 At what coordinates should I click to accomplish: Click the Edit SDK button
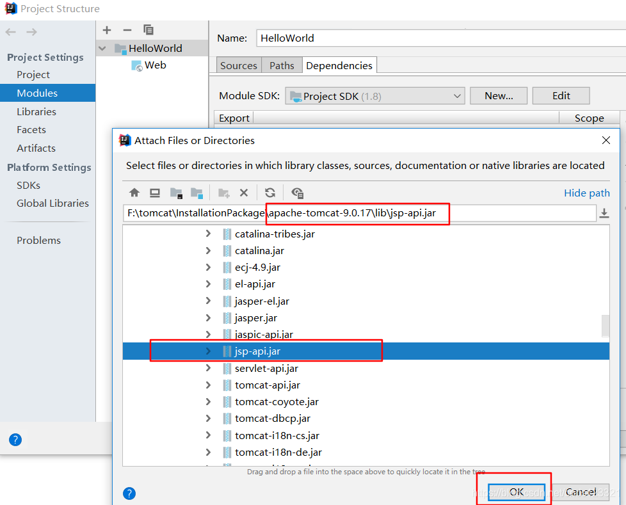click(561, 96)
